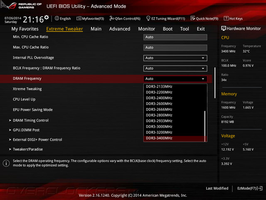Open the My Favorites tab
The image size is (266, 200).
(25, 29)
